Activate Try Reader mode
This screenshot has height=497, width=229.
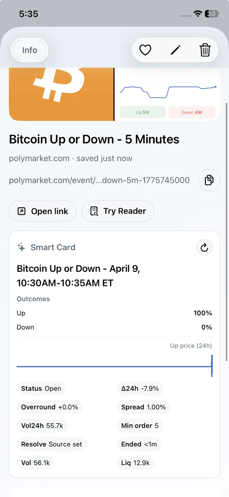(x=118, y=211)
